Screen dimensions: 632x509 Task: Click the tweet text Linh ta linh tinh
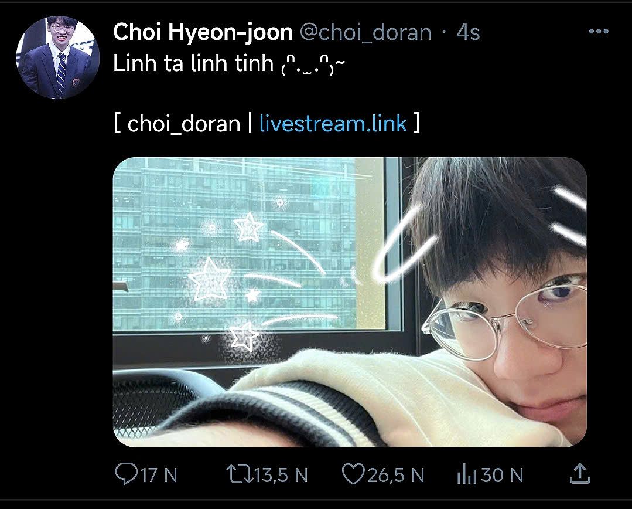pyautogui.click(x=193, y=63)
